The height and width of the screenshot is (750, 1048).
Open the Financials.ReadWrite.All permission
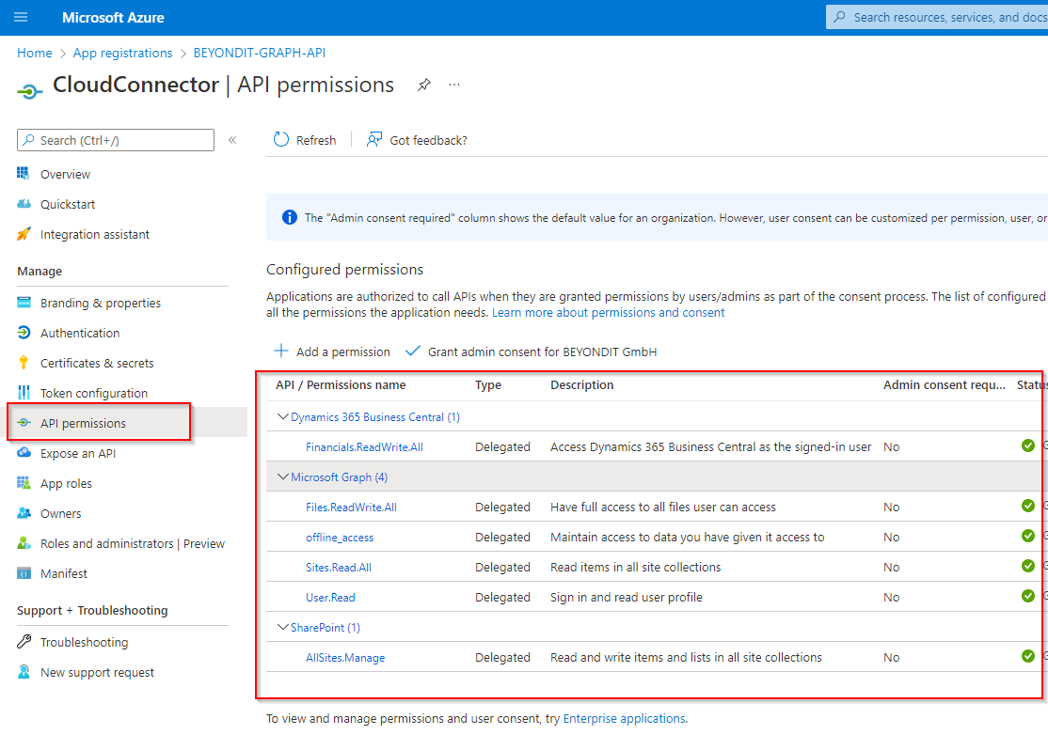pos(364,446)
